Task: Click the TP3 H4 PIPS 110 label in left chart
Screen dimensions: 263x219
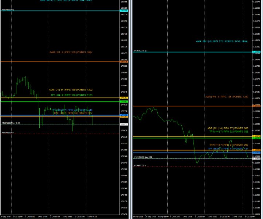Action: (72, 95)
